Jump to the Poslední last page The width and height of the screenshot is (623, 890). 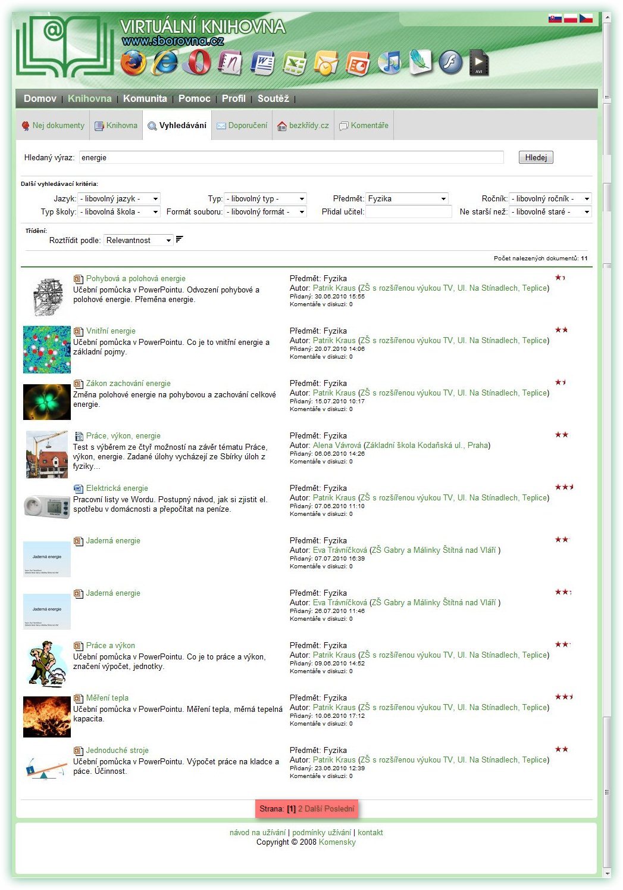[x=339, y=809]
